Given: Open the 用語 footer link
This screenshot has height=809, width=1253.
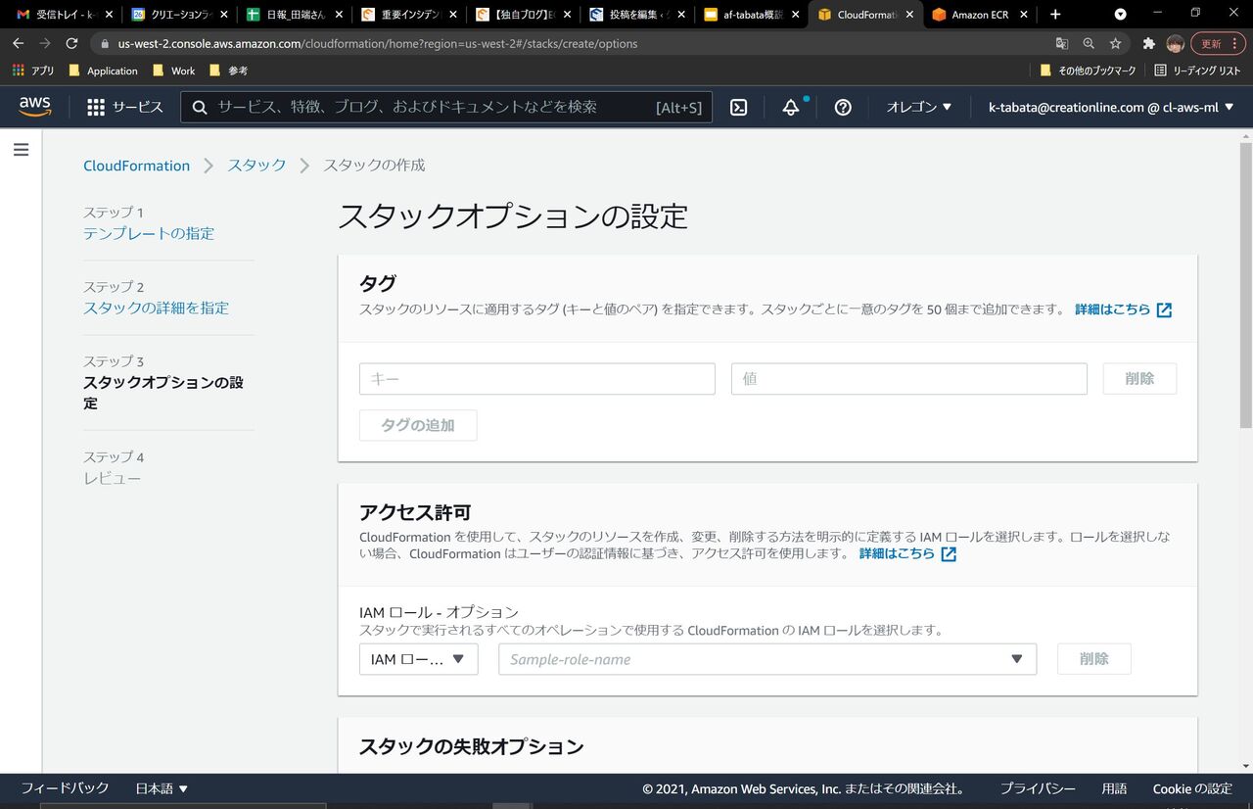Looking at the screenshot, I should coord(1114,788).
